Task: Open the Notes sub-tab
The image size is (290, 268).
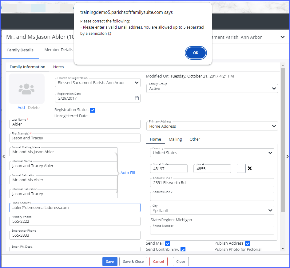Action: tap(58, 67)
